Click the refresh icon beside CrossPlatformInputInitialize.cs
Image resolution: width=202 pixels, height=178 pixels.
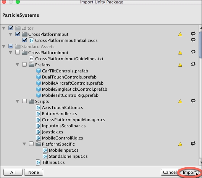pyautogui.click(x=193, y=40)
